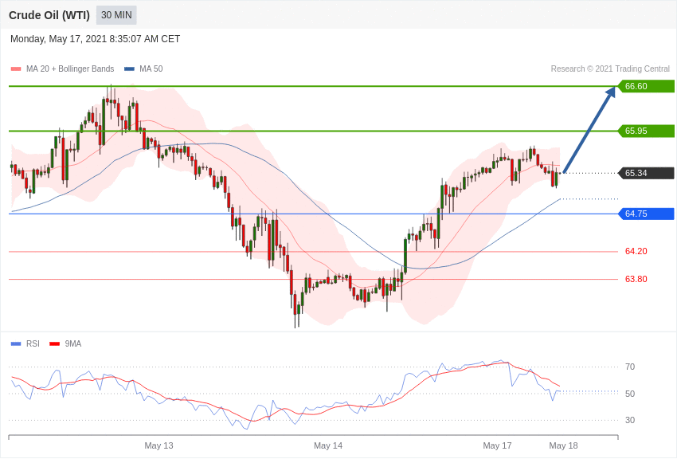Image resolution: width=677 pixels, height=459 pixels.
Task: Click the MA 50 legend label
Action: [151, 69]
